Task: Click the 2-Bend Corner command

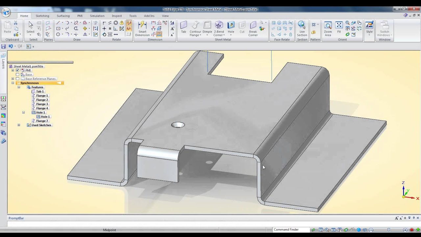Action: tap(219, 29)
